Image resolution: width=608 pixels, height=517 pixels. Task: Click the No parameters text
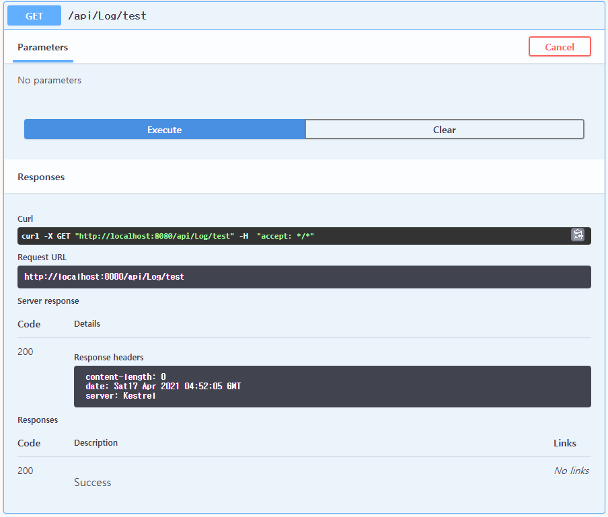[49, 80]
